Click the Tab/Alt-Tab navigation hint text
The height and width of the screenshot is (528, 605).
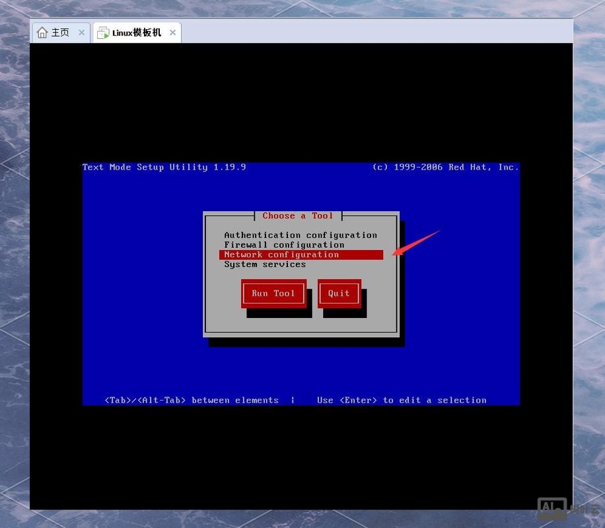pos(192,400)
